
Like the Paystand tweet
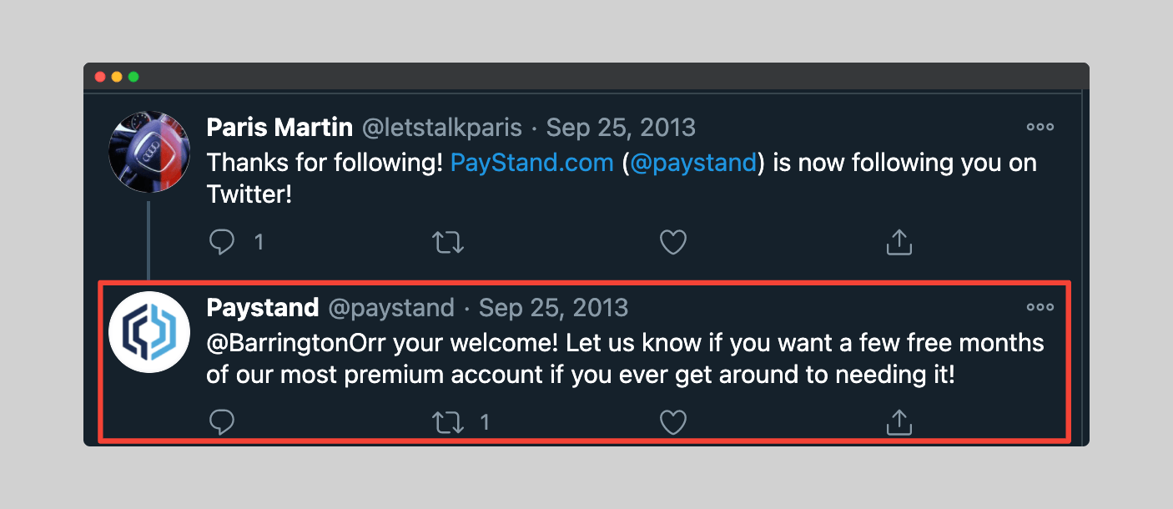pyautogui.click(x=673, y=422)
